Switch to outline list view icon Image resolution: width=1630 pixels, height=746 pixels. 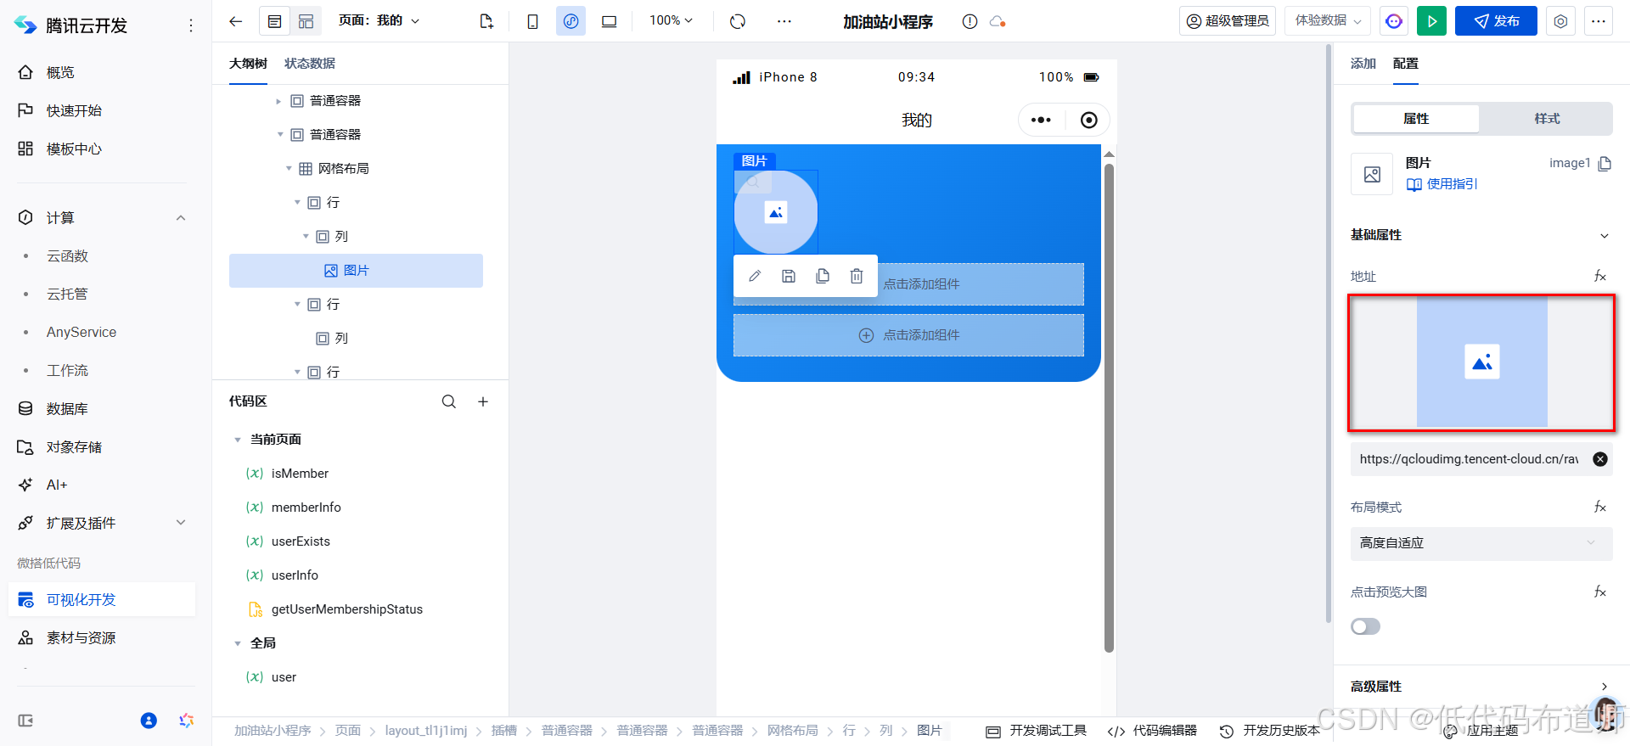pyautogui.click(x=275, y=21)
